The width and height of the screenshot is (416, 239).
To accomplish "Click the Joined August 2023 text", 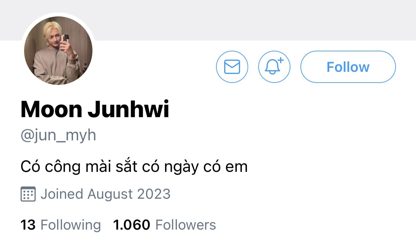I will [x=106, y=194].
